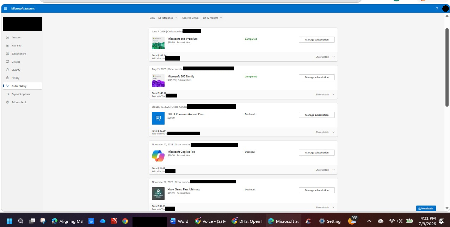Click the Completed status of Microsoft 365 Premium
Screen dimensions: 450x227
click(x=251, y=39)
